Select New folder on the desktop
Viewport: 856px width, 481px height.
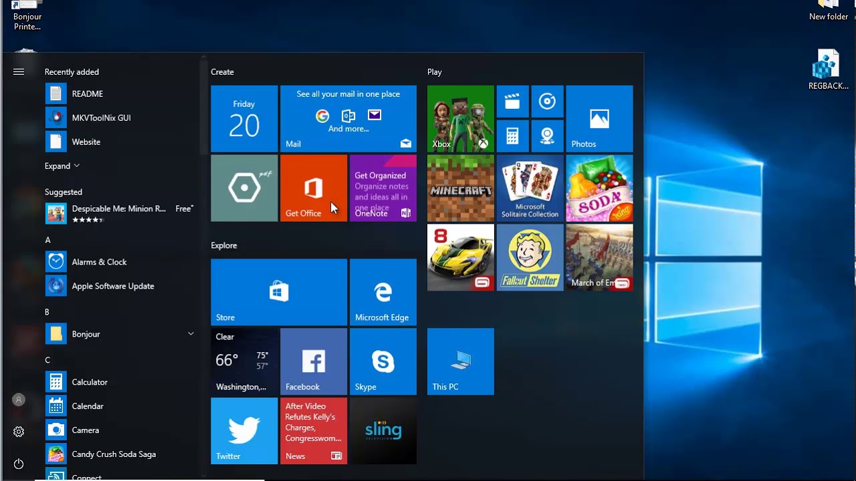[829, 11]
